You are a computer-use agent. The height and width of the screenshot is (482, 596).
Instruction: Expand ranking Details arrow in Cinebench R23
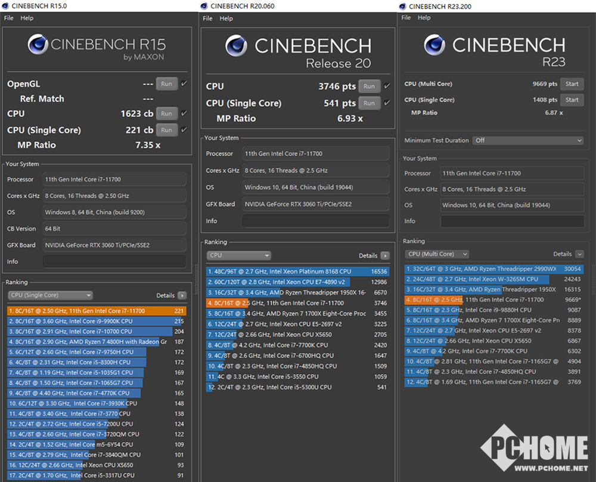(x=579, y=254)
